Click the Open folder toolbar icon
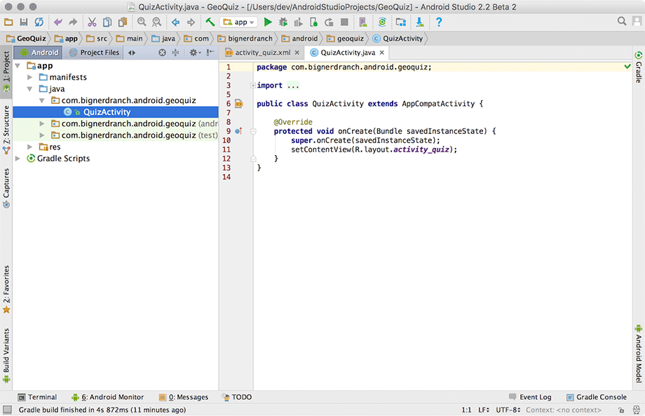 [x=8, y=22]
